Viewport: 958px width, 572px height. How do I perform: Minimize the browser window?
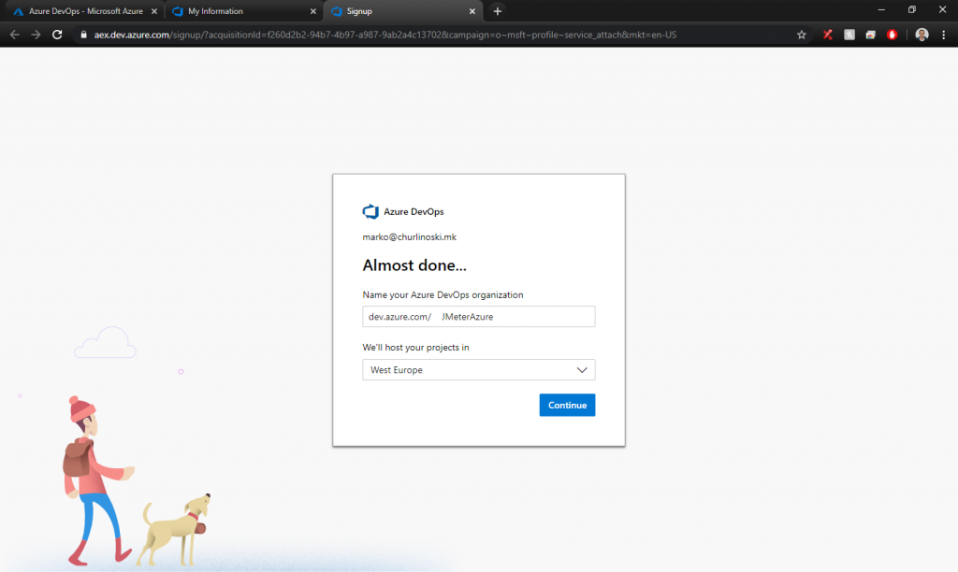pyautogui.click(x=881, y=9)
